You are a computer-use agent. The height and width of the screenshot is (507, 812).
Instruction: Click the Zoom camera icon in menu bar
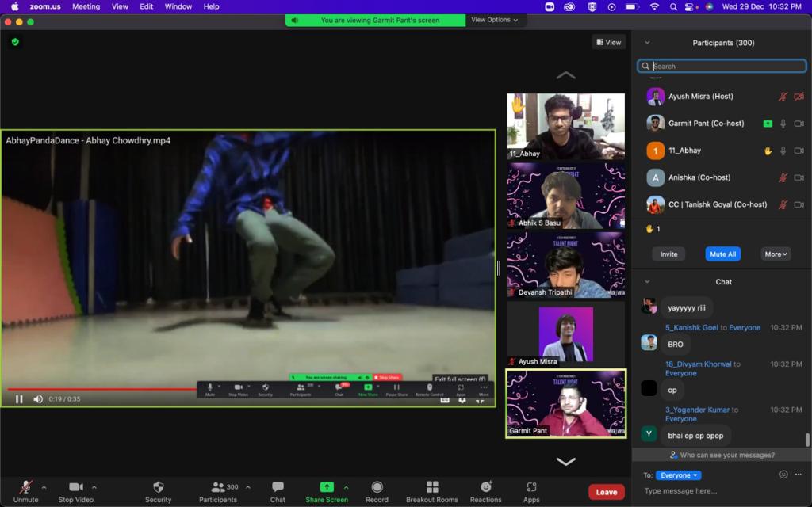(550, 6)
